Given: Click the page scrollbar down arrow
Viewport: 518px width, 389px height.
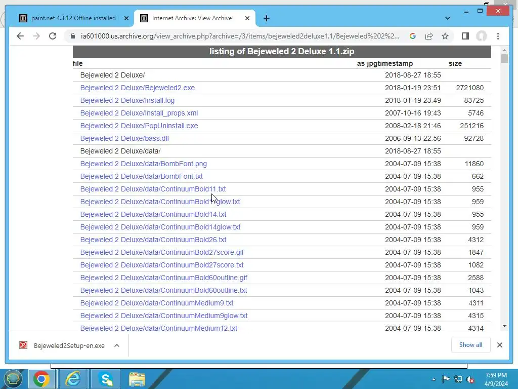Looking at the screenshot, I should pos(504,326).
